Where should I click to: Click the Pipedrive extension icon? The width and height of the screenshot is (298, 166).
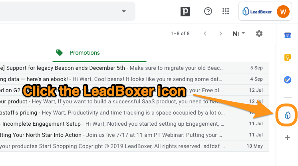pyautogui.click(x=185, y=12)
